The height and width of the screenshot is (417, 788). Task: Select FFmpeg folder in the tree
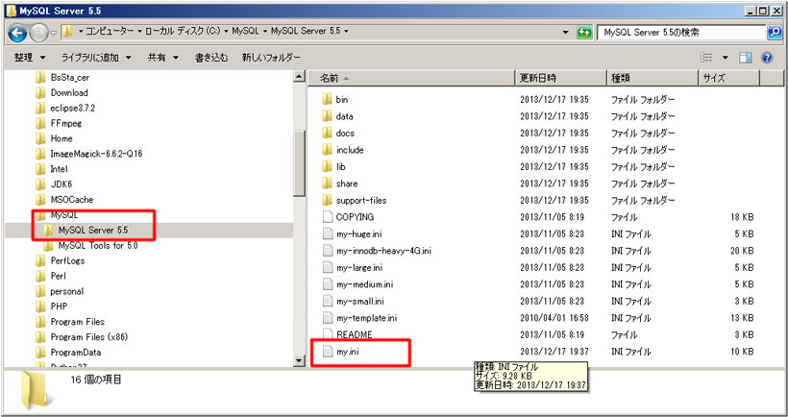tap(66, 123)
